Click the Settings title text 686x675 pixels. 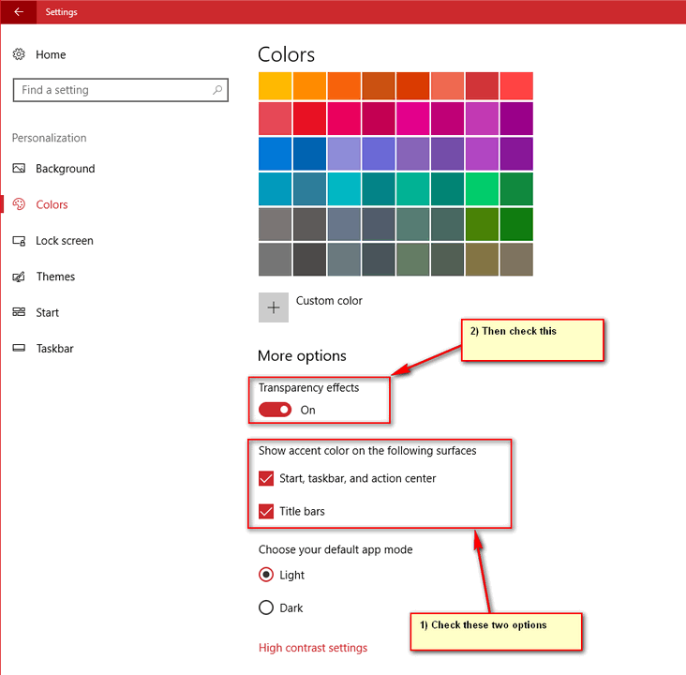[61, 12]
